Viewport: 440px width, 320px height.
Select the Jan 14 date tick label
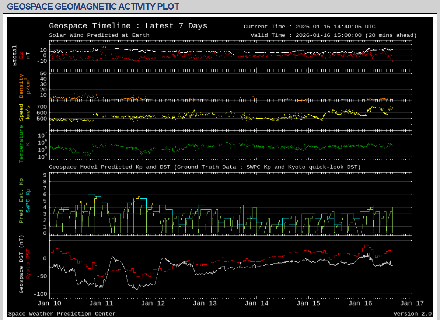pyautogui.click(x=256, y=303)
